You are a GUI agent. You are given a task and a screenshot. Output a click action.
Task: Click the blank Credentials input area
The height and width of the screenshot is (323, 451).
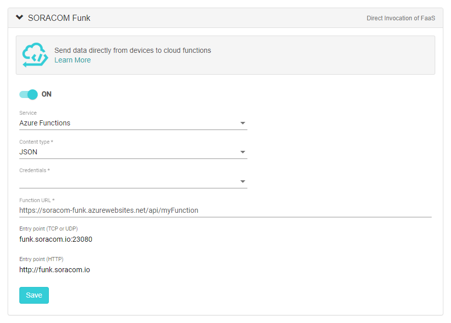click(x=102, y=181)
